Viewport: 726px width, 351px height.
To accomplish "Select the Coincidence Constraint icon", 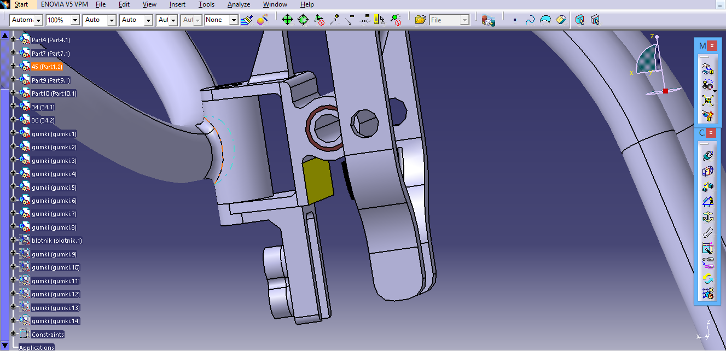I will [708, 156].
